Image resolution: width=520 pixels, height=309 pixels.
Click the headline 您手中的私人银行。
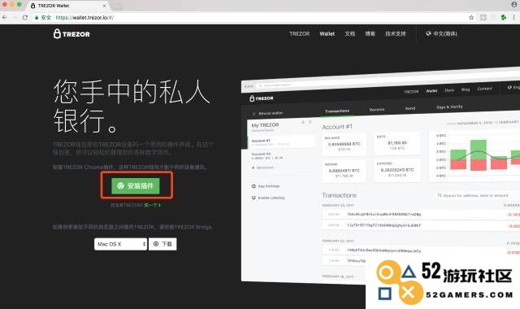click(132, 107)
